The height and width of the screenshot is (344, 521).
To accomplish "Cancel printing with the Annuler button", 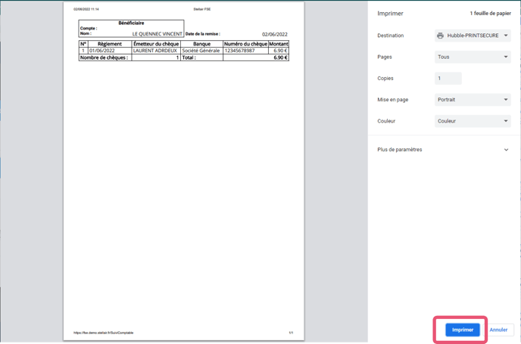I will (x=498, y=330).
